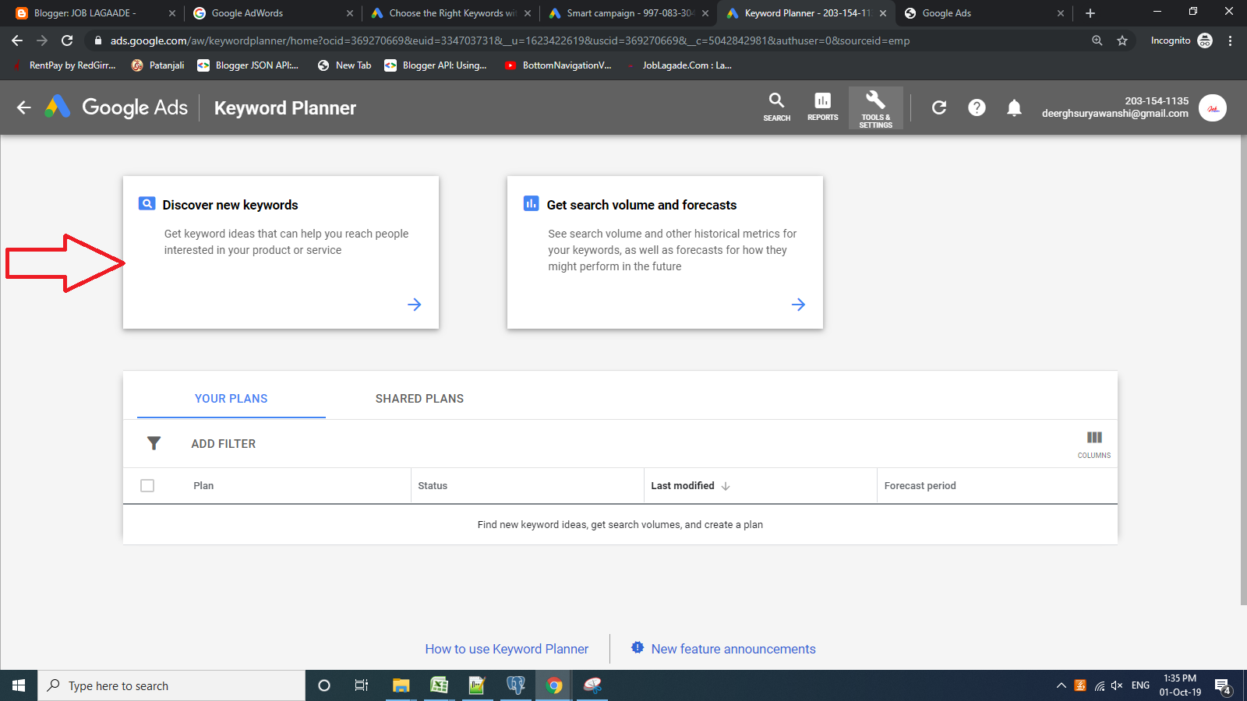Click the Get search volume chart icon
This screenshot has width=1247, height=701.
(531, 203)
